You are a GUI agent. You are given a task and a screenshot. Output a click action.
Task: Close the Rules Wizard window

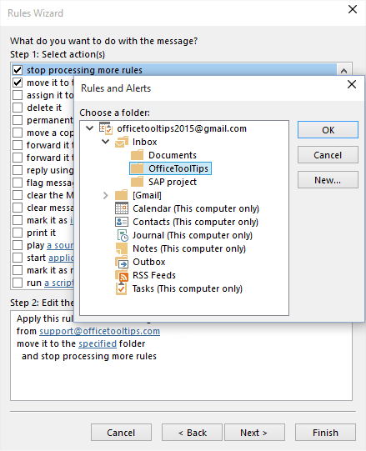[353, 9]
